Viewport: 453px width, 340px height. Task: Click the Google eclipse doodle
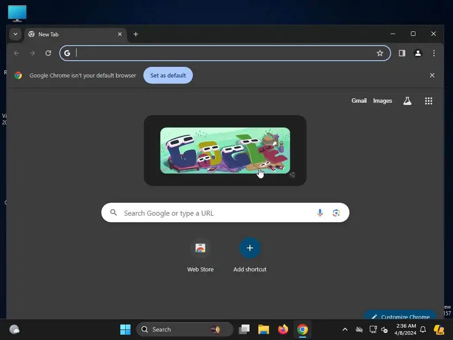point(225,151)
